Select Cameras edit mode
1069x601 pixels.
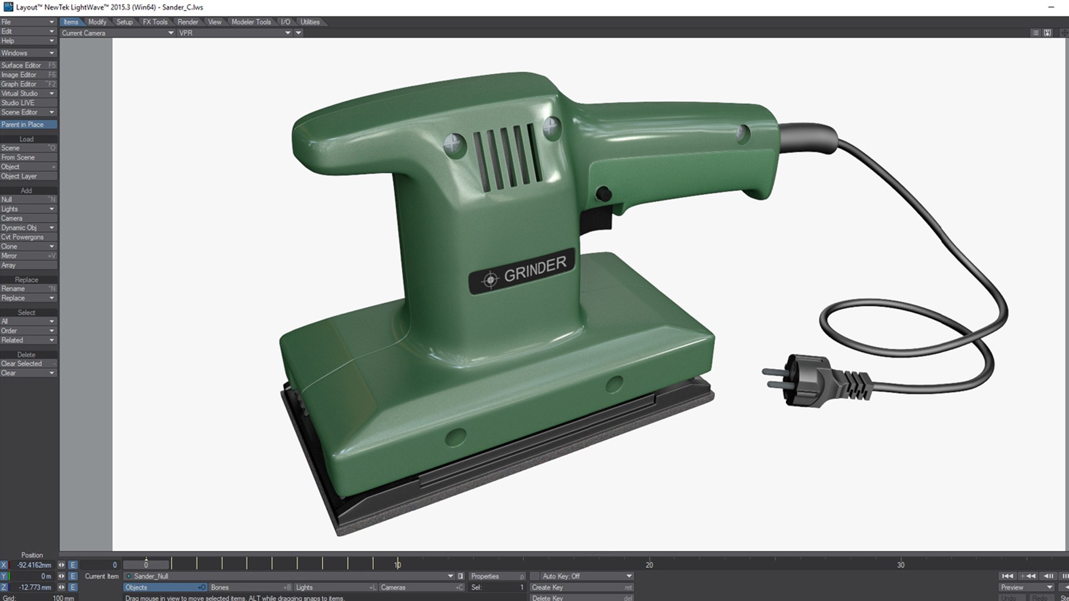tap(422, 587)
